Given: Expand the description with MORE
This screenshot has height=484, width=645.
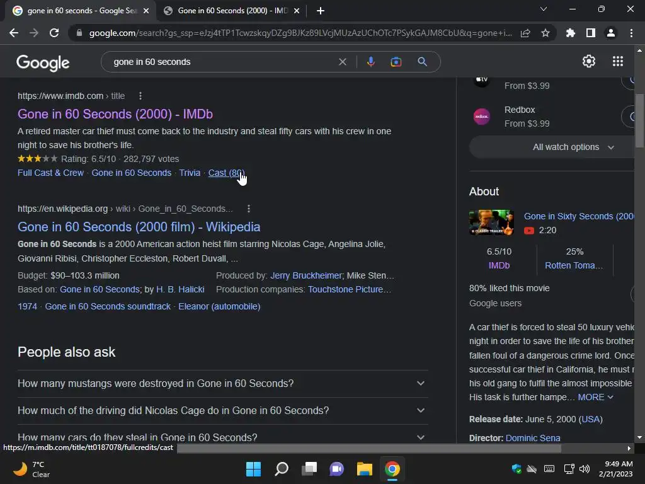Looking at the screenshot, I should pyautogui.click(x=595, y=397).
